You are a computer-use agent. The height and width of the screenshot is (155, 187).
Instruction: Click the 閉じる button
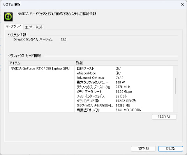pyautogui.click(x=171, y=148)
